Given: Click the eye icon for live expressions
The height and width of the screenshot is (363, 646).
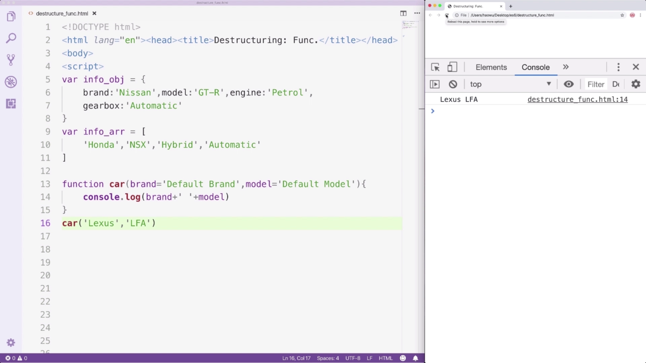Looking at the screenshot, I should tap(568, 84).
